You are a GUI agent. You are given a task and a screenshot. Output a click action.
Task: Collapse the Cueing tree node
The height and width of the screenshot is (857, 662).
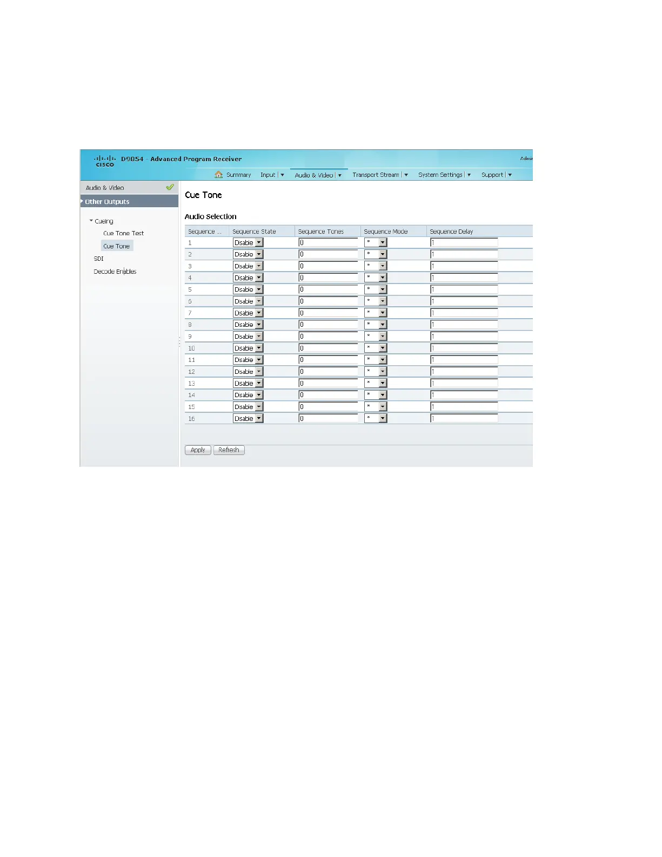[91, 221]
